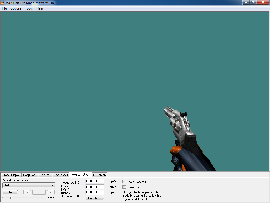
Task: Click the Origin Z value field
Action: [x=95, y=192]
